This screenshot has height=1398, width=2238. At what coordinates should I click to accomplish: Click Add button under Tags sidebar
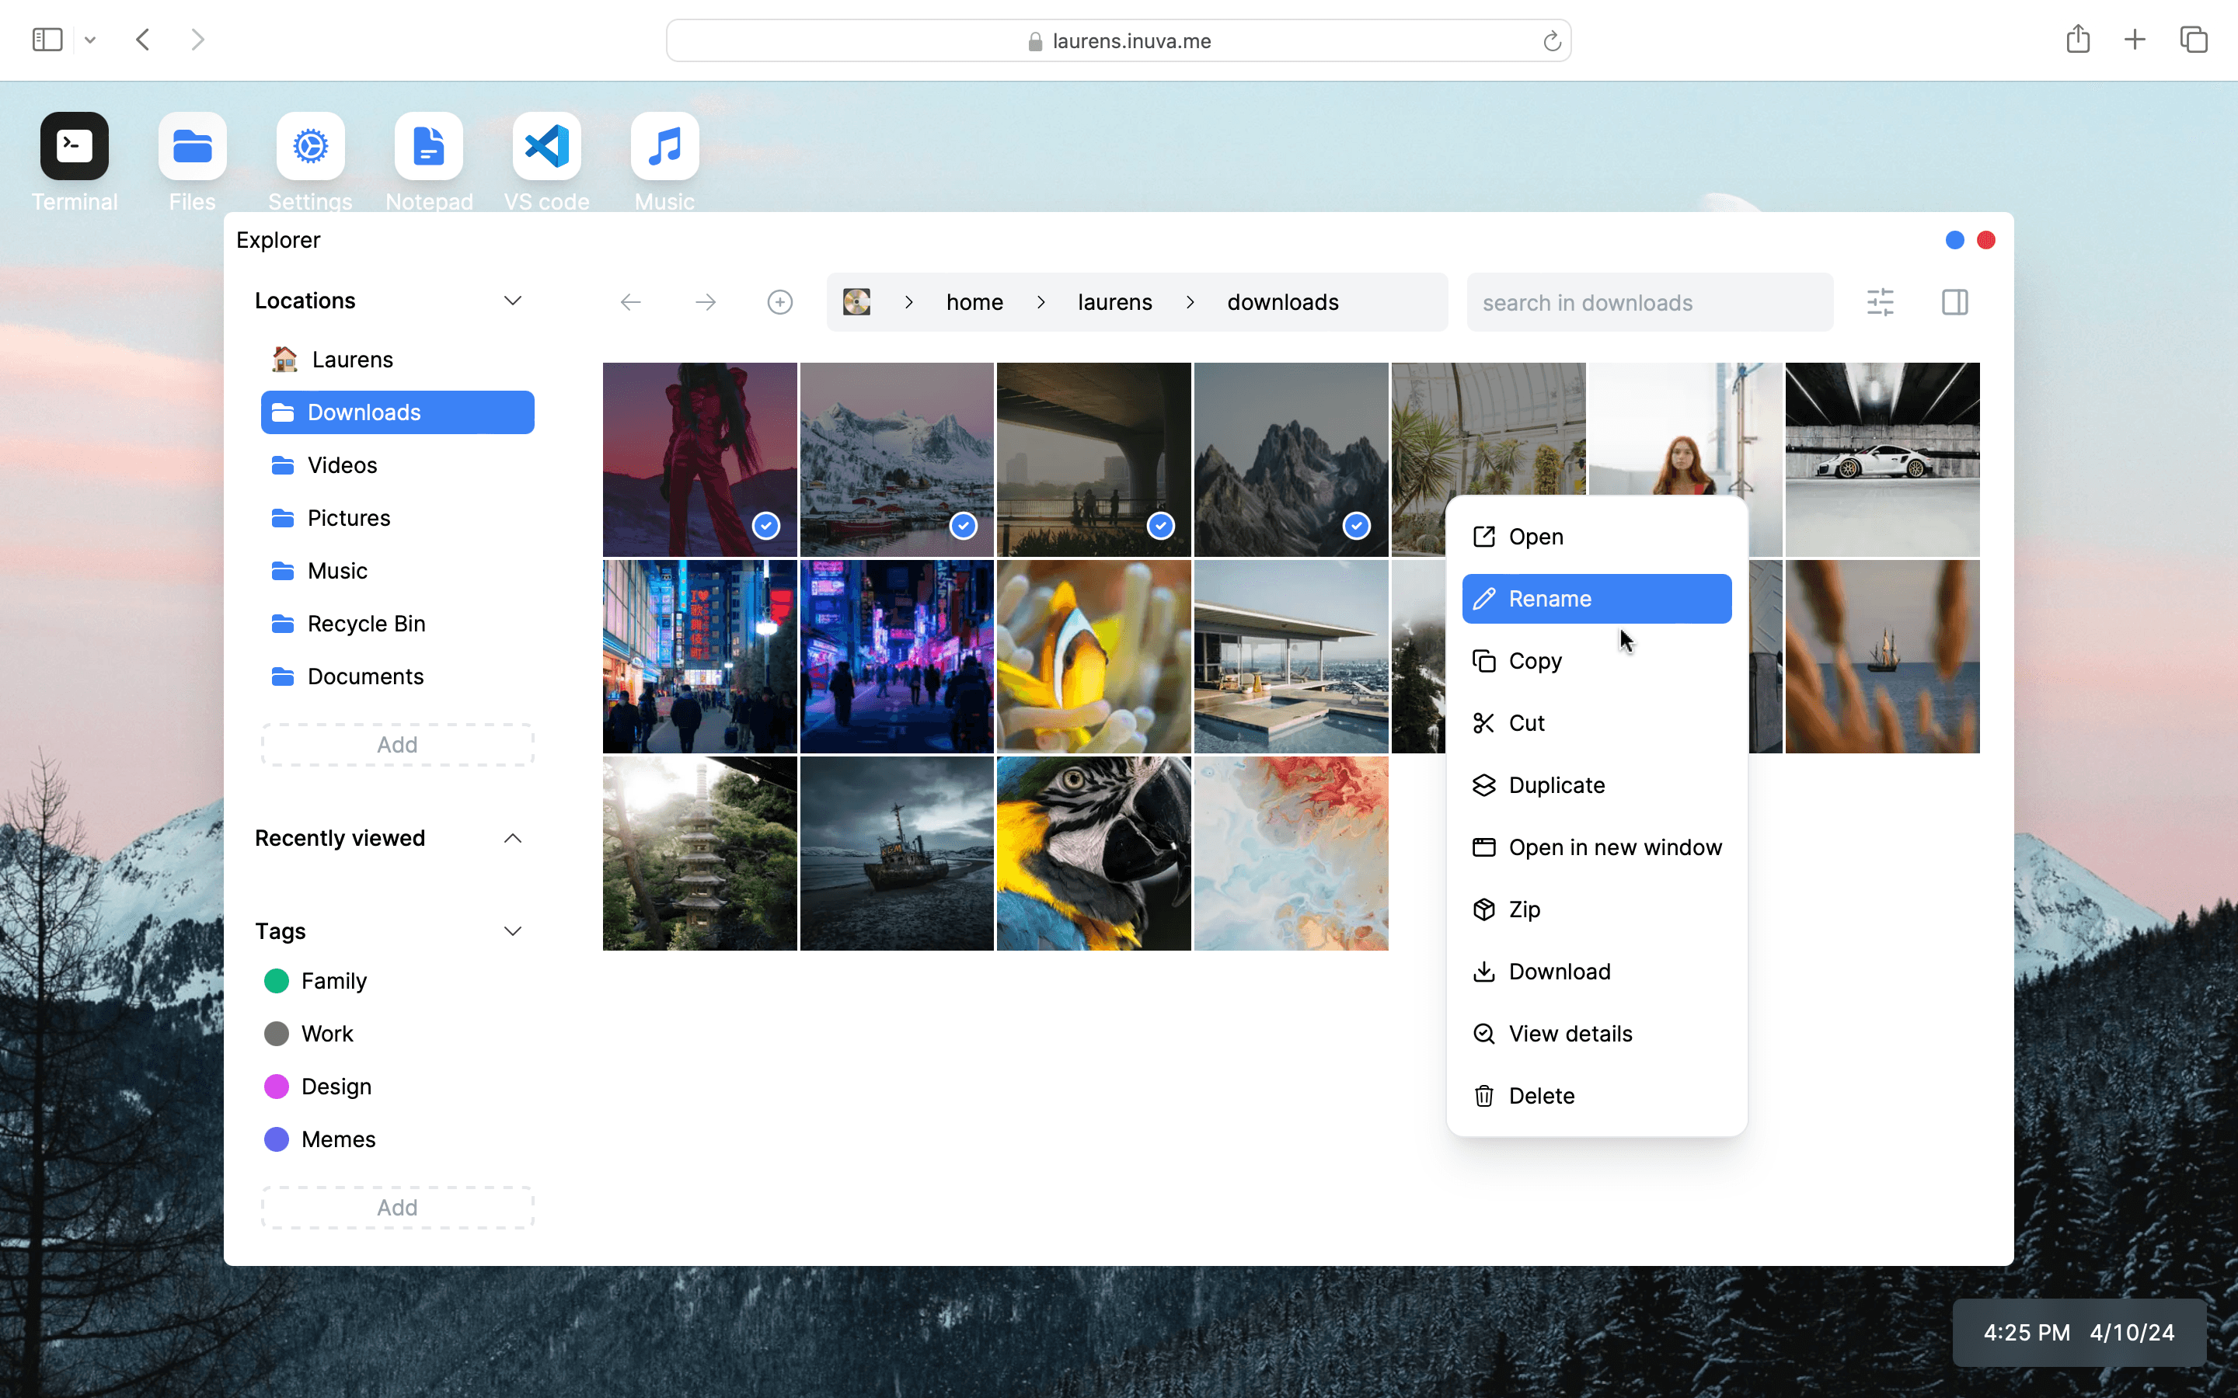(x=396, y=1208)
